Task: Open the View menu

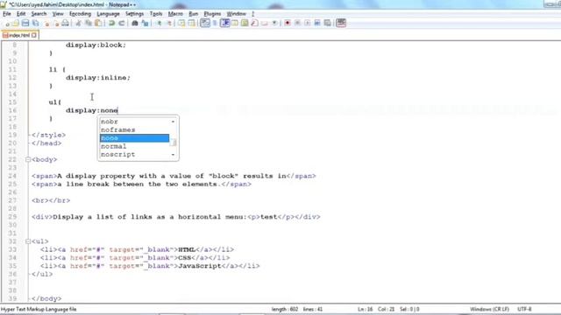Action: coord(58,14)
